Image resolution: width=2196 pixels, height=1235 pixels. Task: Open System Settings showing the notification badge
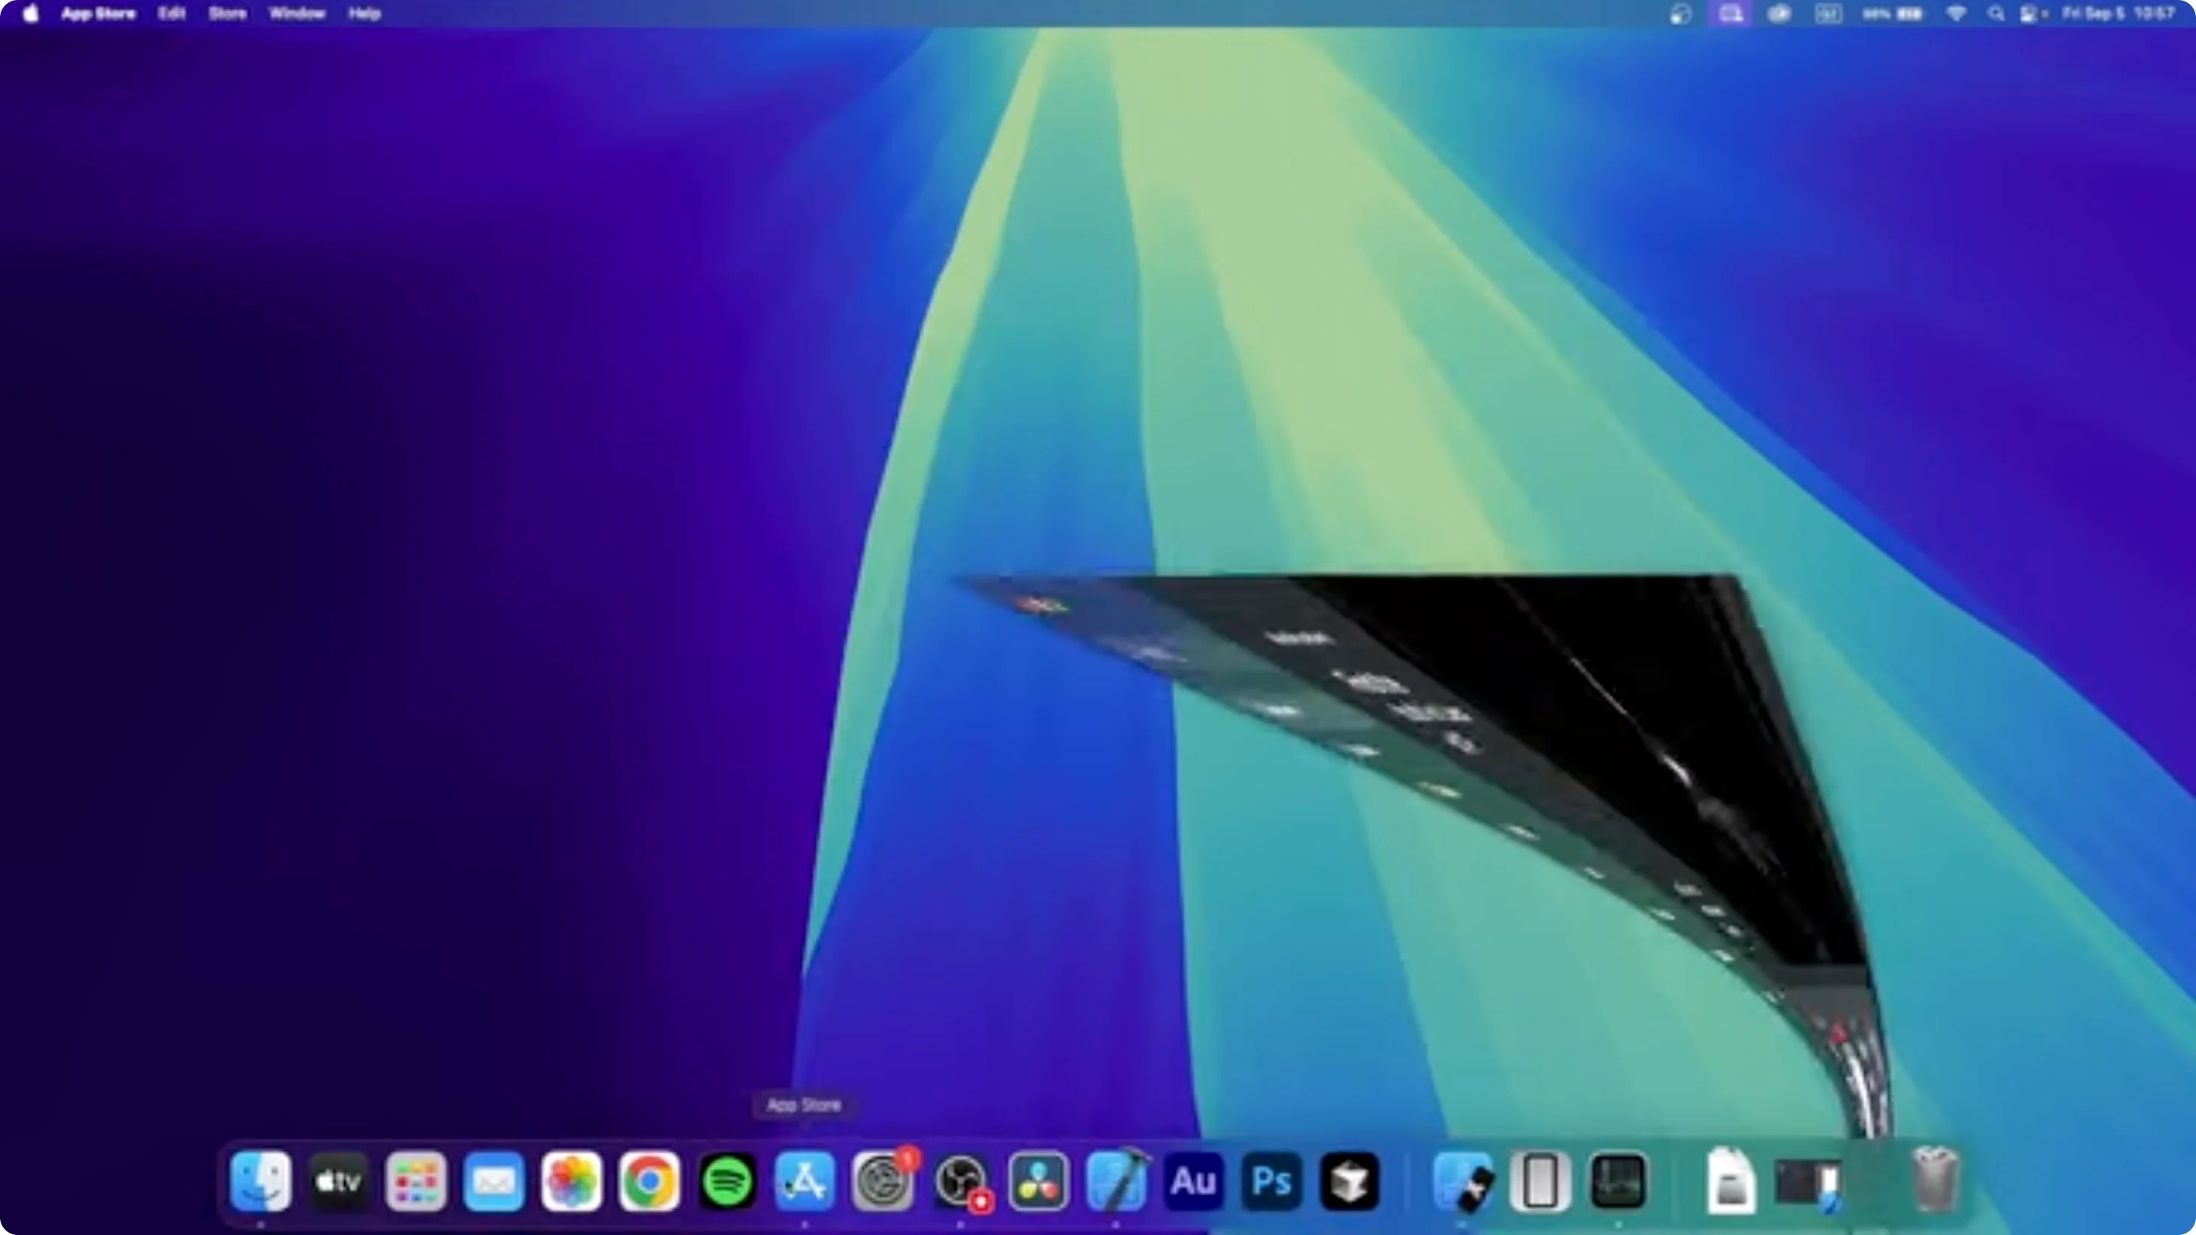point(881,1181)
